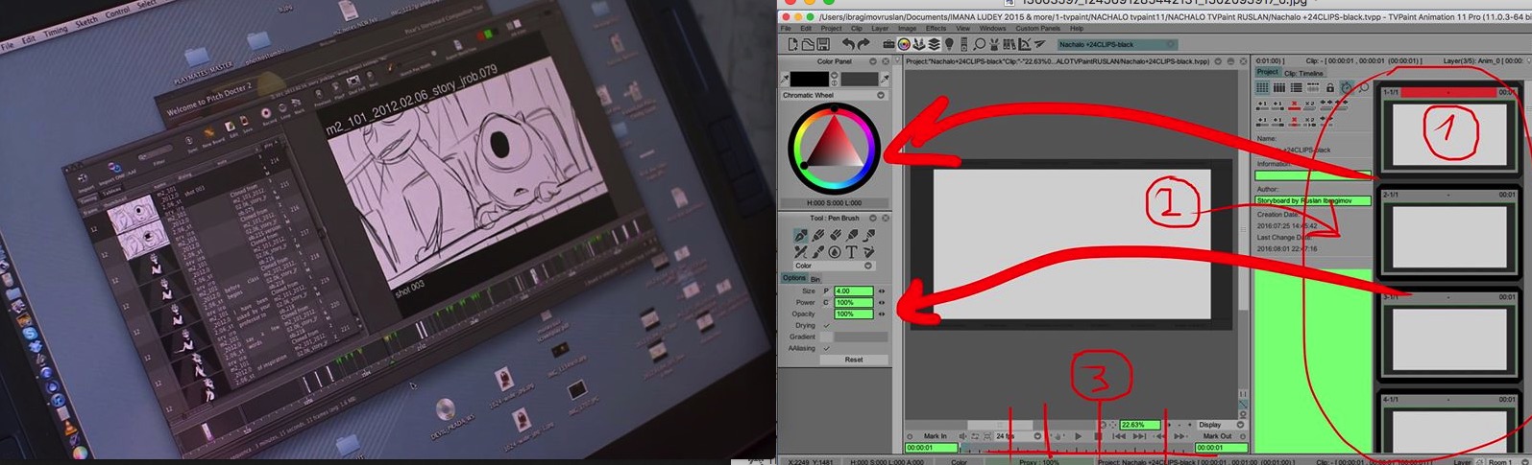
Task: Click the zoom 22.63% field
Action: tap(1140, 425)
